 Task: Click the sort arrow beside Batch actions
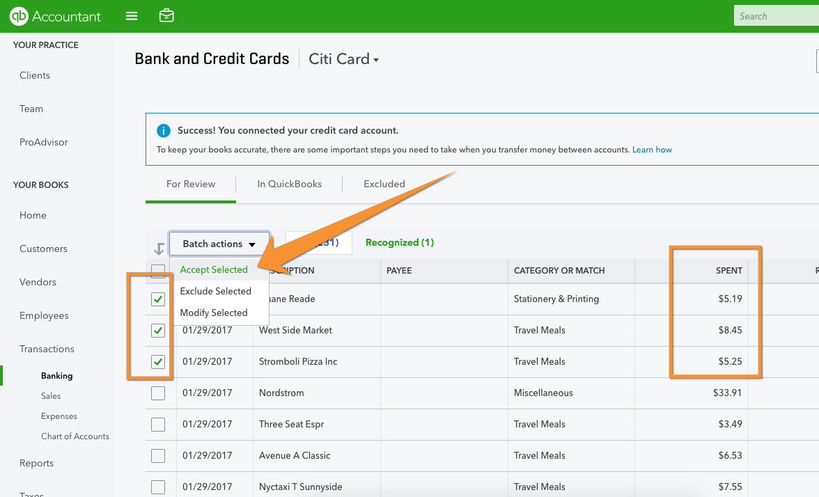[159, 248]
